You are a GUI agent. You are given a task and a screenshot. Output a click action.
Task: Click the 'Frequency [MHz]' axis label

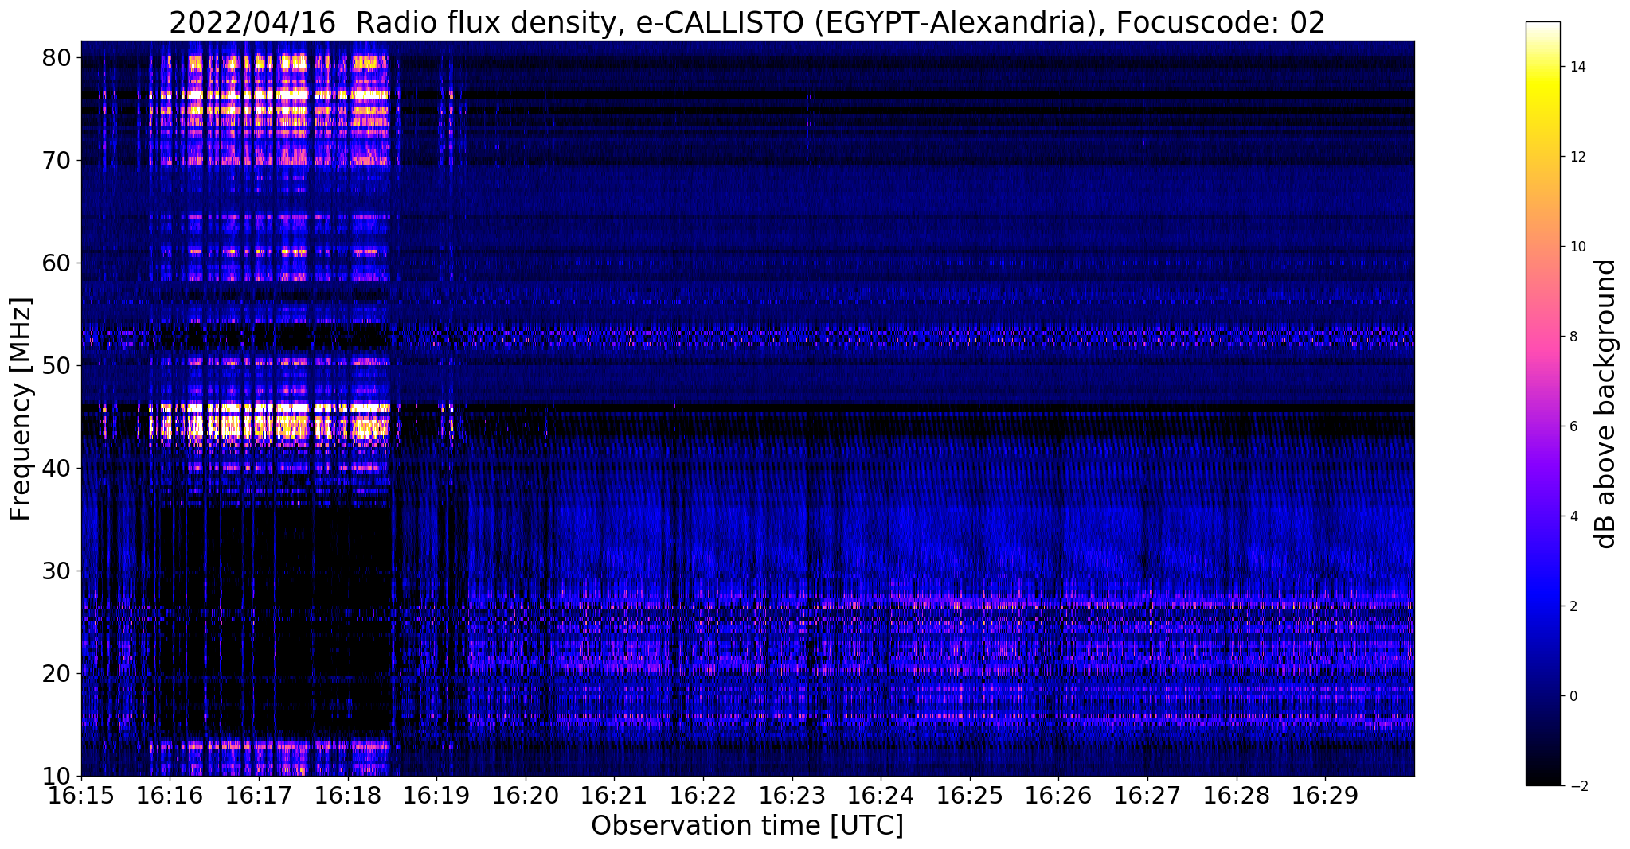pyautogui.click(x=21, y=409)
